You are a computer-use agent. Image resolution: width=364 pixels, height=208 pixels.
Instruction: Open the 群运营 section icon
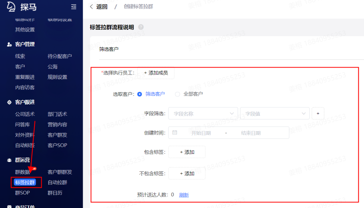9,160
